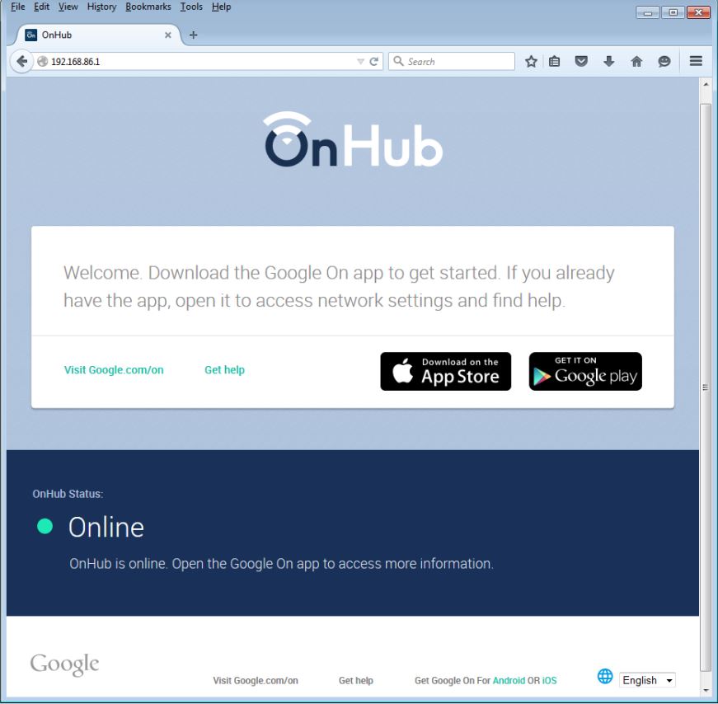Open the Downloads arrow icon
This screenshot has height=704, width=718.
pyautogui.click(x=608, y=61)
